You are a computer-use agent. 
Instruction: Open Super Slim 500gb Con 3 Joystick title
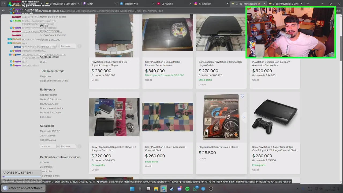pyautogui.click(x=274, y=149)
